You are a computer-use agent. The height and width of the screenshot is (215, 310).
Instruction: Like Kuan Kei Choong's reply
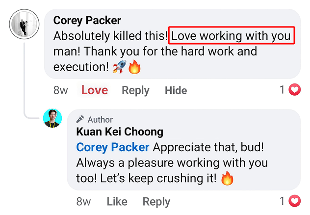pyautogui.click(x=117, y=201)
